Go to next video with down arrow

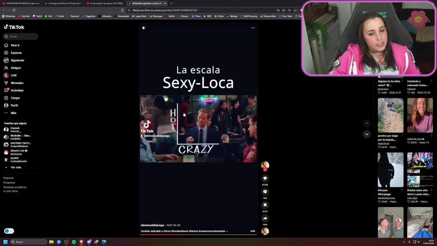pyautogui.click(x=367, y=134)
